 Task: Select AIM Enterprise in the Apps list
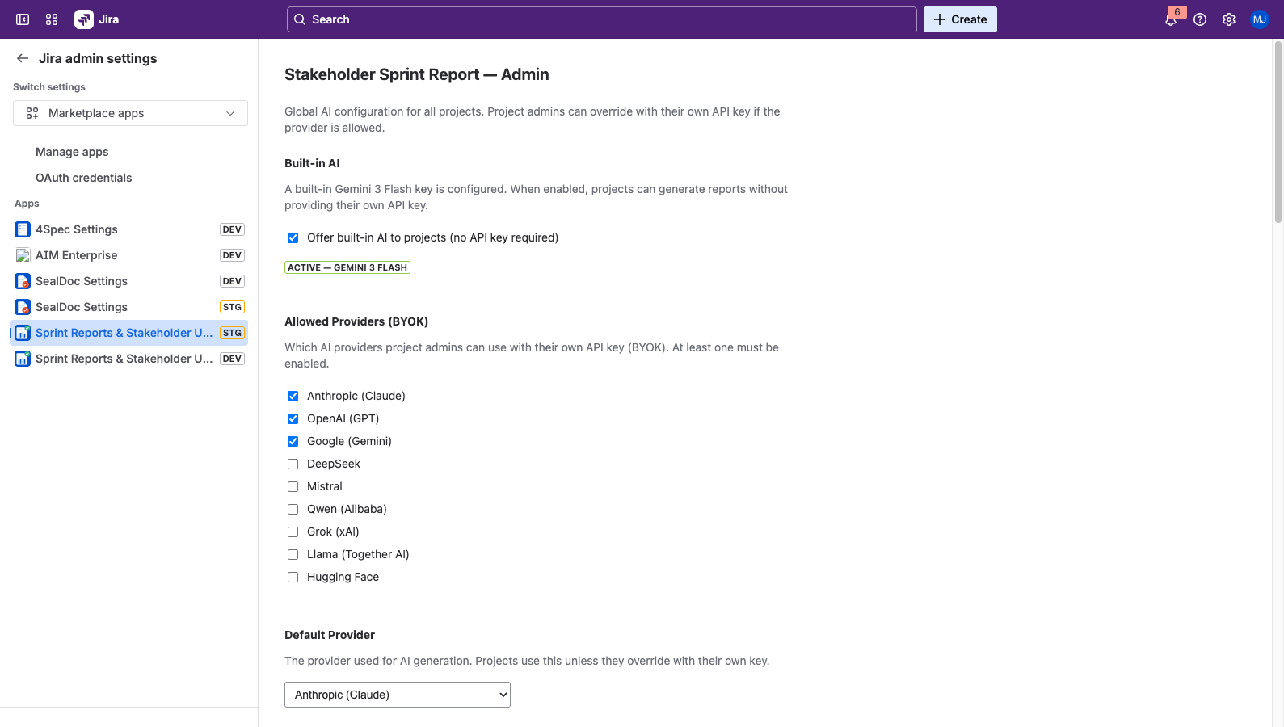[128, 255]
